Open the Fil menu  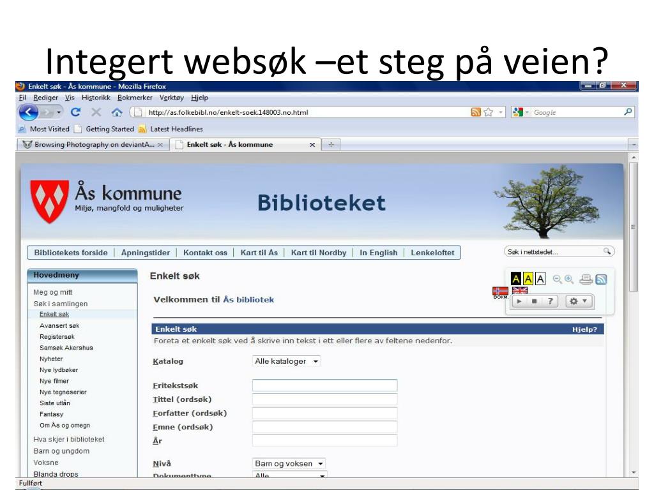[22, 98]
